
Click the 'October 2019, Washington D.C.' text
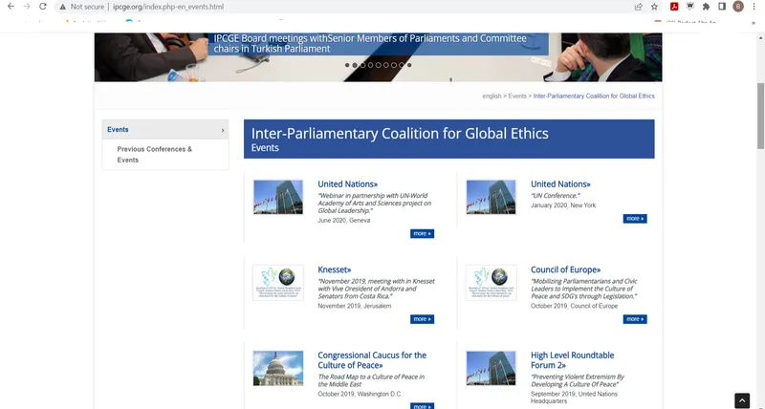click(x=360, y=394)
